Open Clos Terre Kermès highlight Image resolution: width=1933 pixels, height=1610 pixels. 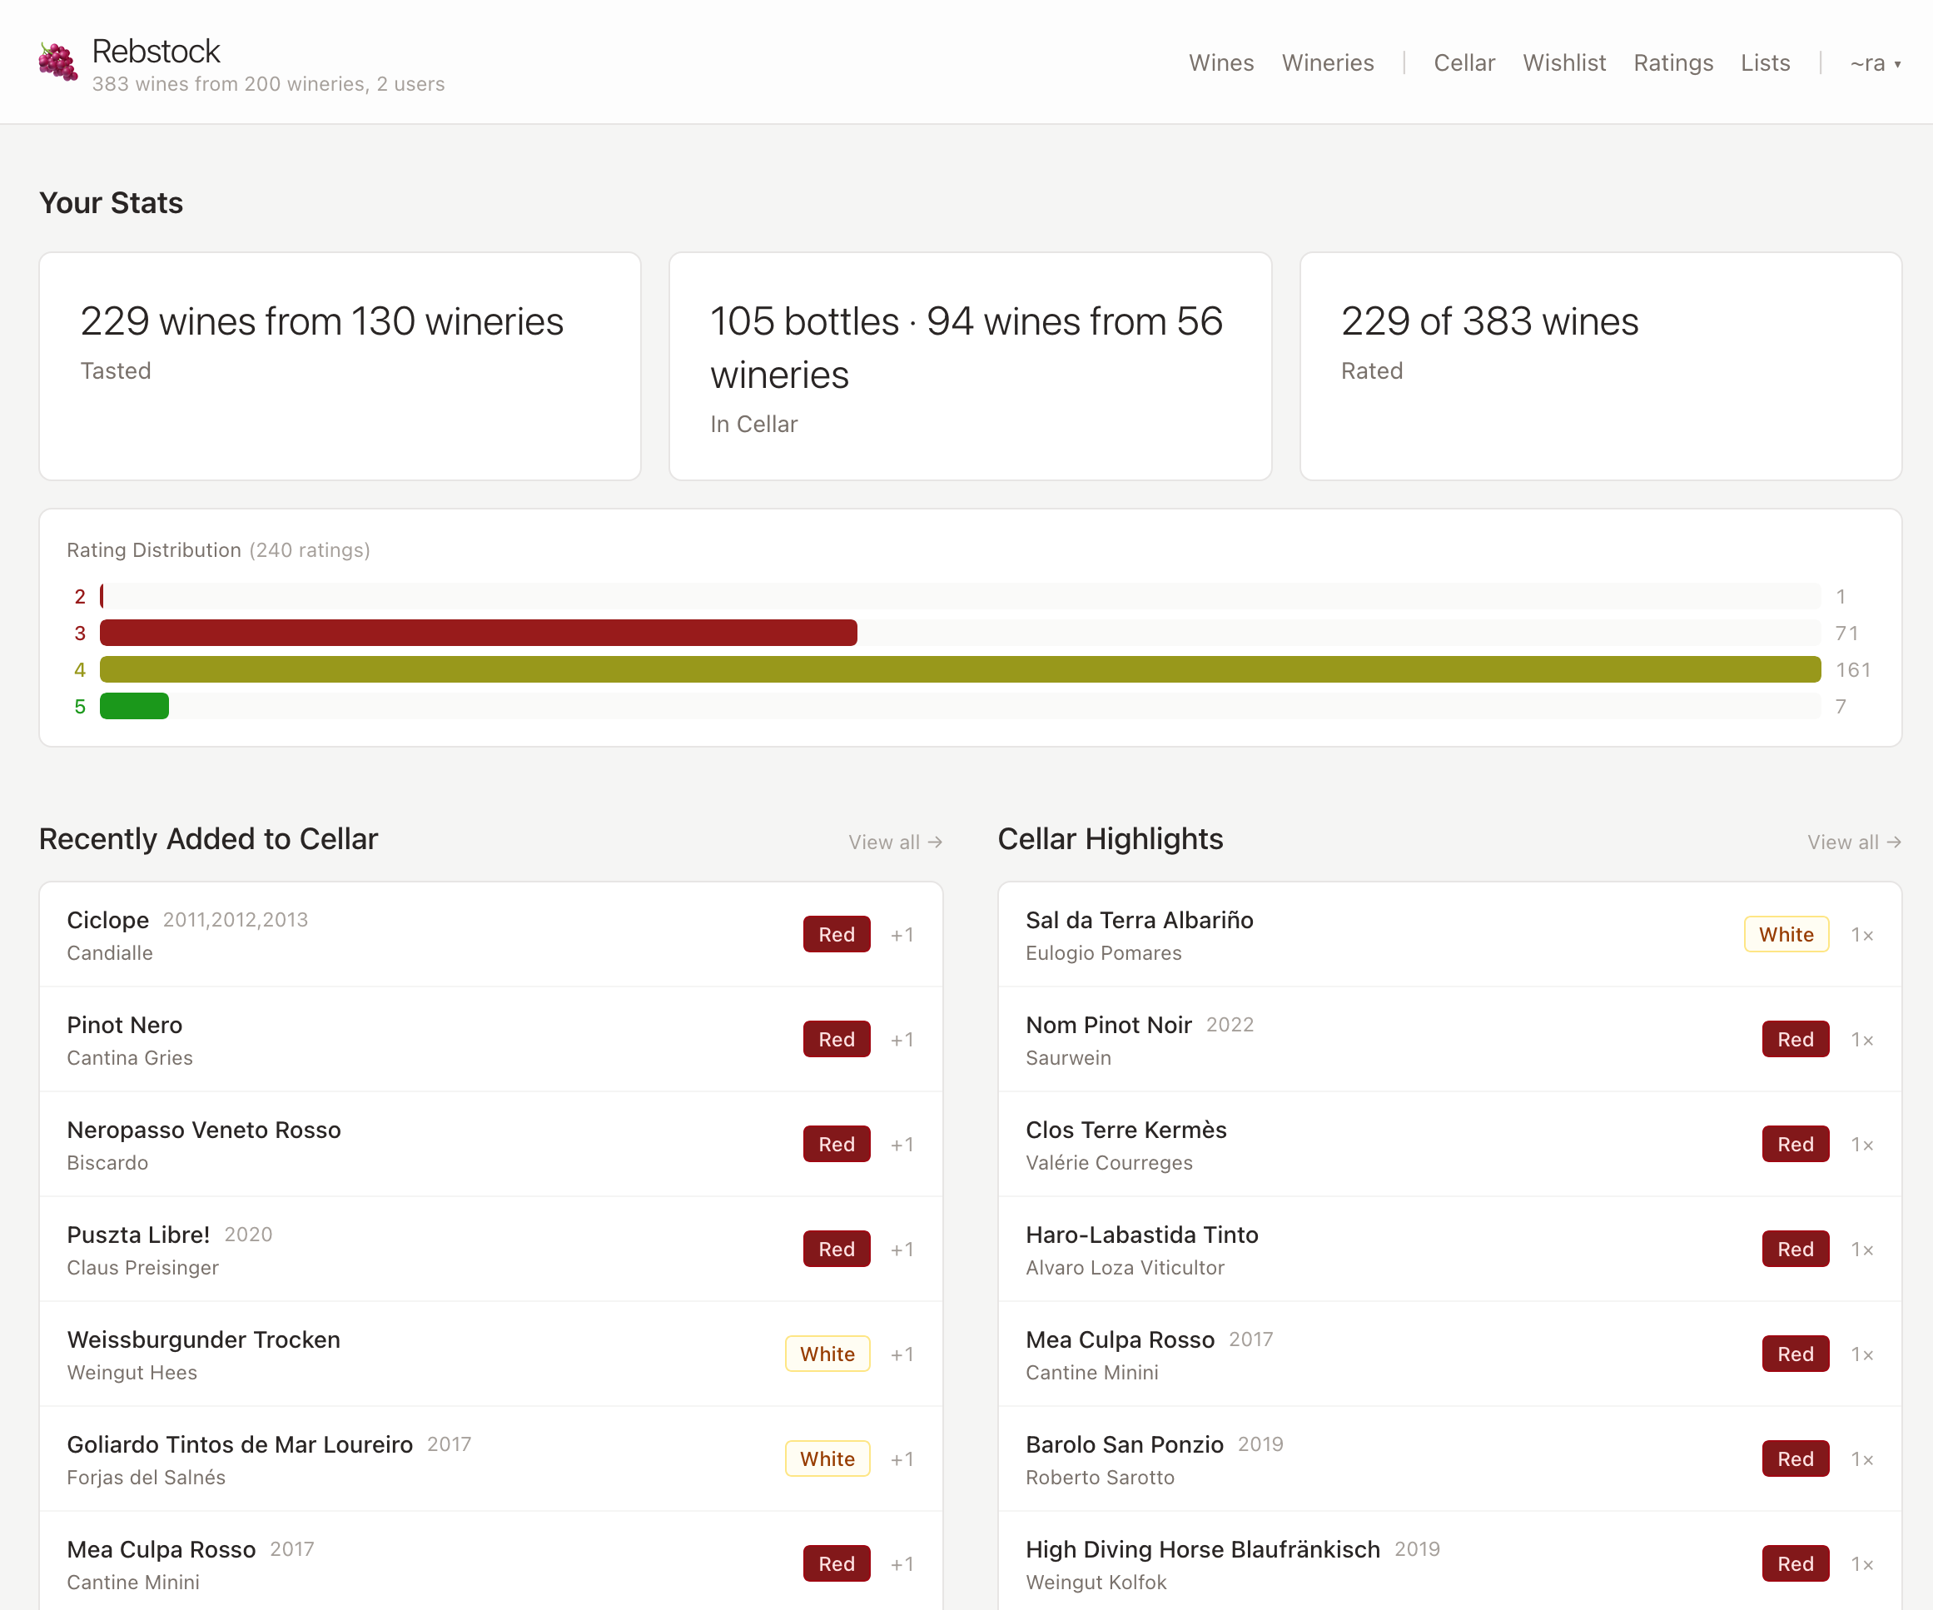click(x=1450, y=1144)
